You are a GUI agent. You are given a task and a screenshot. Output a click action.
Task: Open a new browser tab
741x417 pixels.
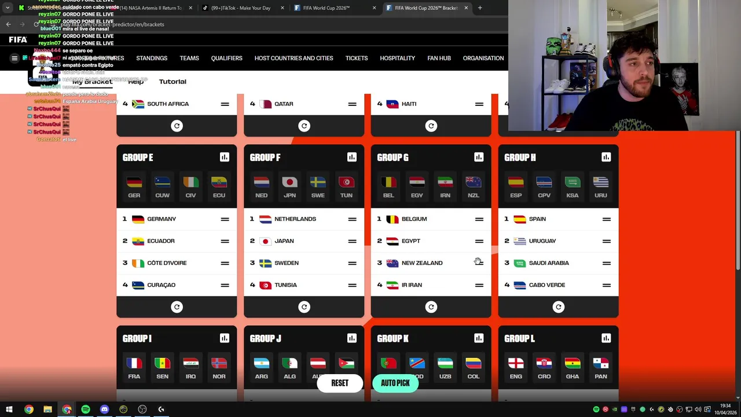tap(480, 8)
